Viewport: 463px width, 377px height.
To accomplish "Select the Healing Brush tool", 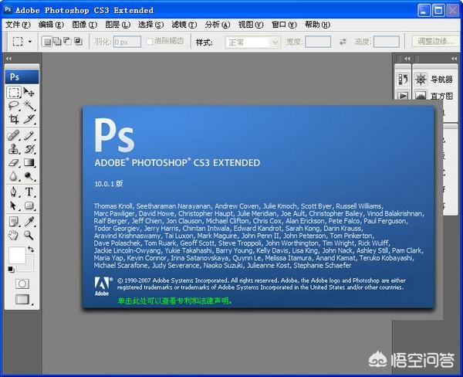I will (14, 136).
